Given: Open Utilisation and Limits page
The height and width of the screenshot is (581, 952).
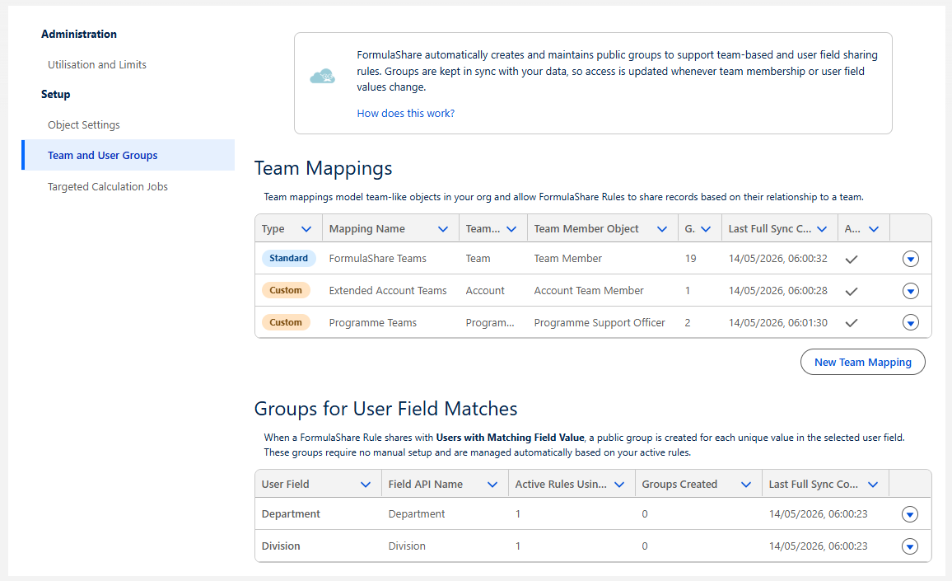Looking at the screenshot, I should click(x=97, y=64).
